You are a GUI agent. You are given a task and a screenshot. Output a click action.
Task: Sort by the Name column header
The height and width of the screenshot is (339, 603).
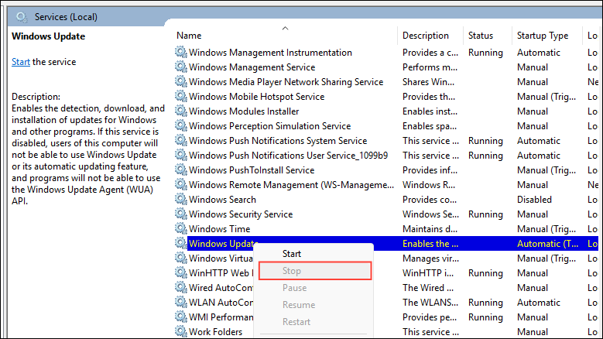tap(189, 36)
